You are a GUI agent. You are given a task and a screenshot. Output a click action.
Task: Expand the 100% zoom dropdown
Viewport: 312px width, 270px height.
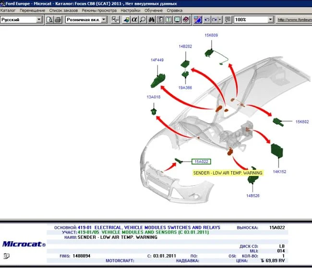click(271, 20)
